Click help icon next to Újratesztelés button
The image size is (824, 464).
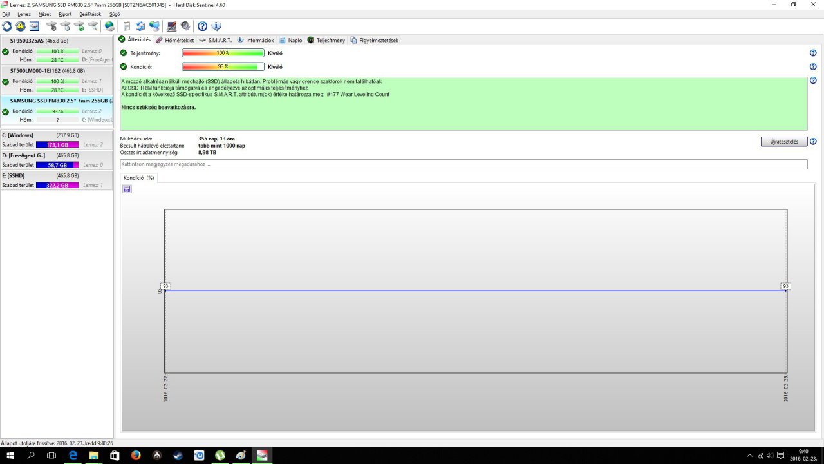pyautogui.click(x=813, y=142)
